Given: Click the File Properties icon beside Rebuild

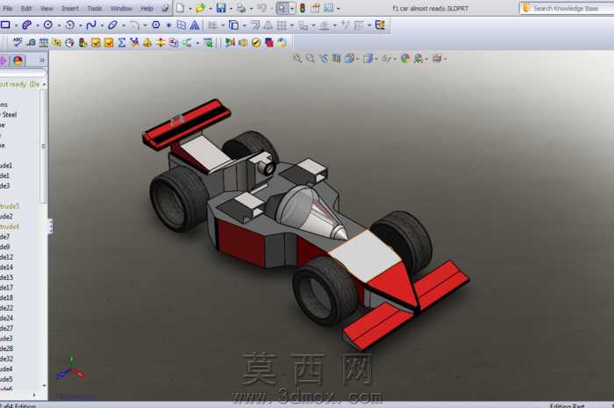Looking at the screenshot, I should (x=316, y=8).
